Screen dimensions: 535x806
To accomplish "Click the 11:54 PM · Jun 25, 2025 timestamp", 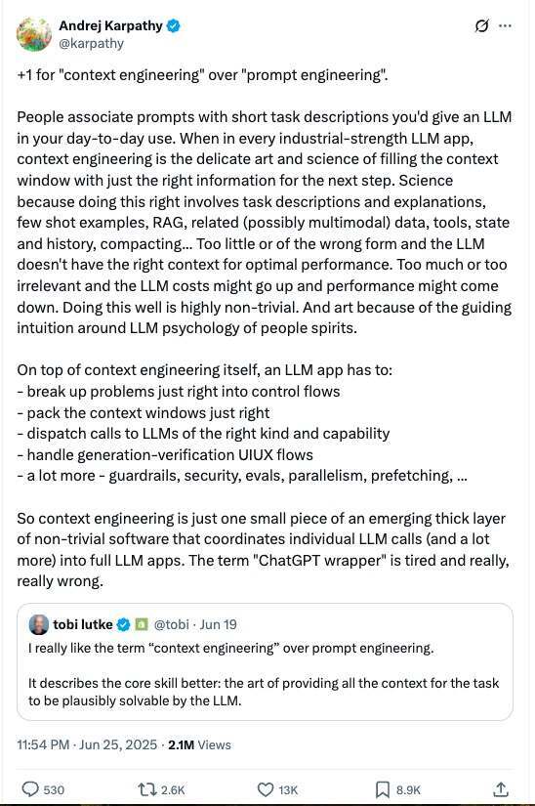I will tap(87, 744).
